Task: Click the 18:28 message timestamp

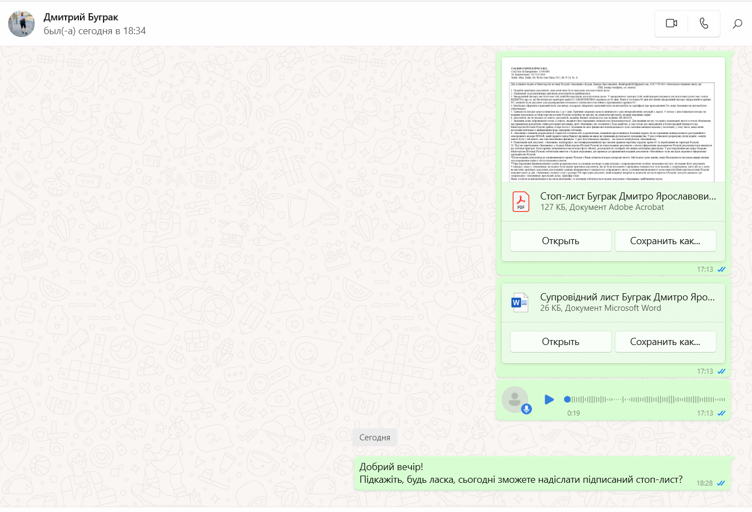Action: point(705,483)
